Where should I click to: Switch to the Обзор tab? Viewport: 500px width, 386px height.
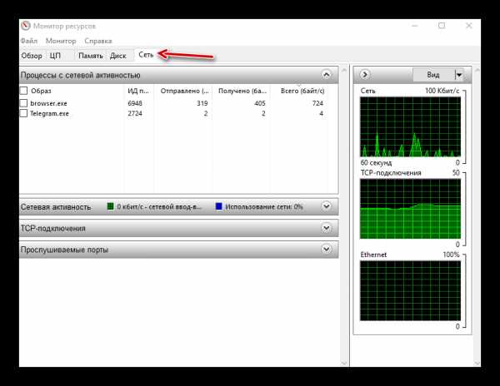click(x=32, y=56)
